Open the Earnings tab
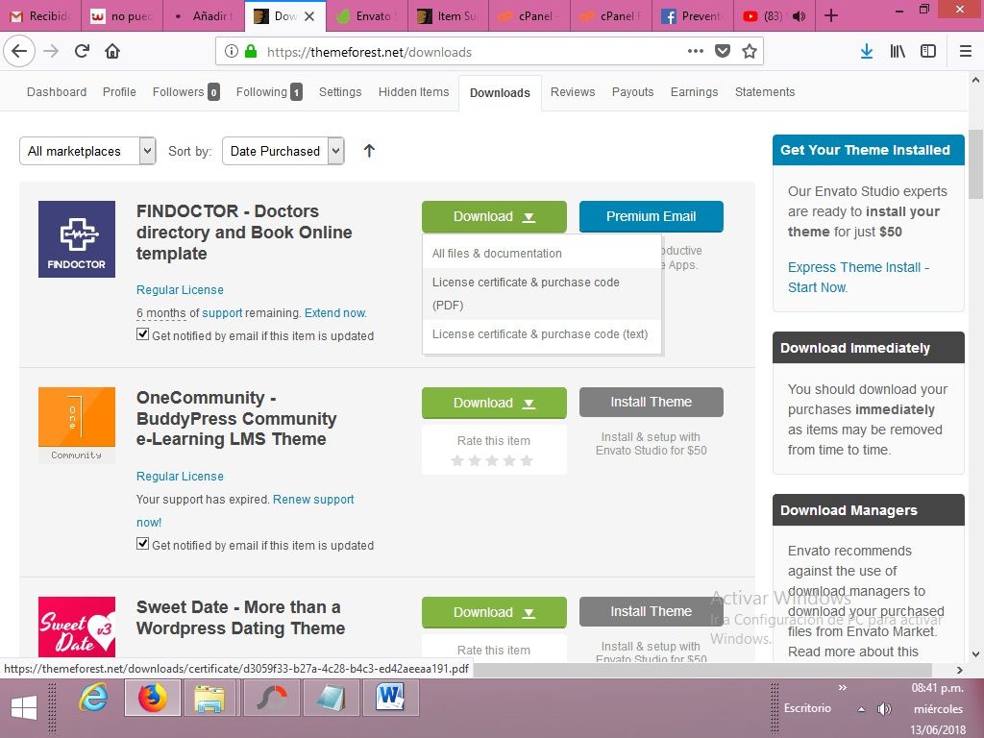The image size is (984, 738). click(x=694, y=92)
